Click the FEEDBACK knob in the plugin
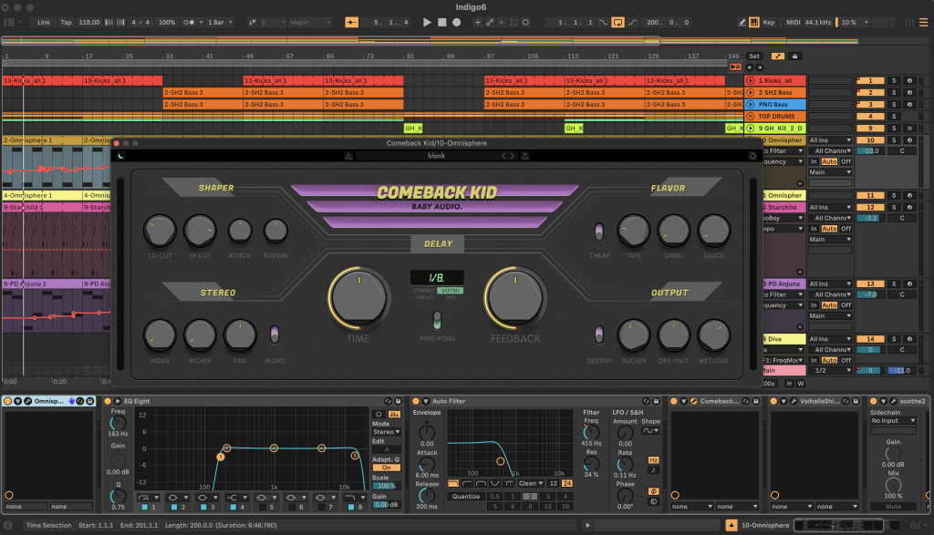 pyautogui.click(x=517, y=298)
